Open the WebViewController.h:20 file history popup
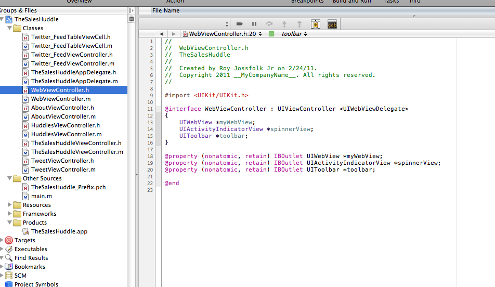Viewport: 495px width, 287px height. tap(222, 34)
